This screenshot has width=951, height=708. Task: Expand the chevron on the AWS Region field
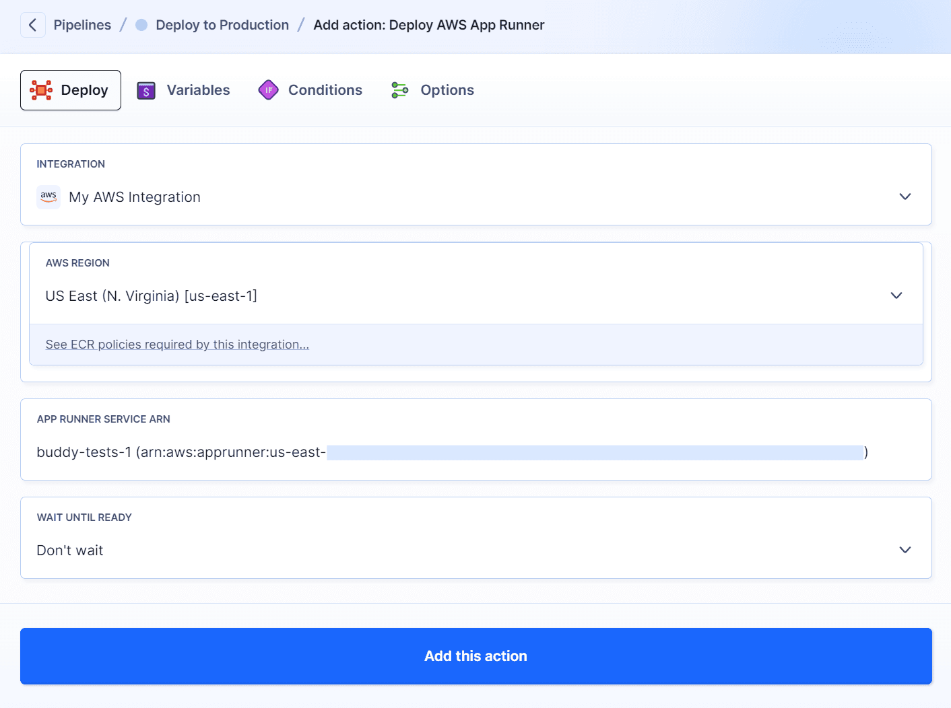coord(896,295)
